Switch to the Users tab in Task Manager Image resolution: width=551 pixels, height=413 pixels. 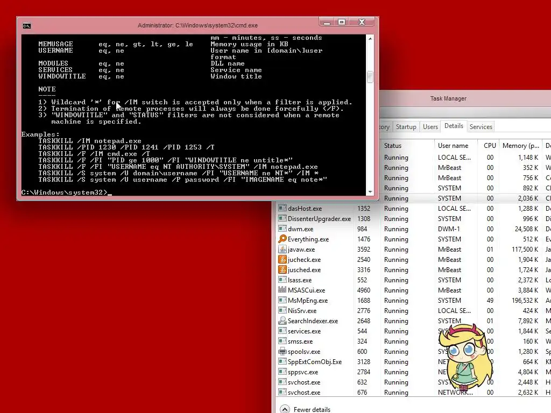pyautogui.click(x=430, y=127)
